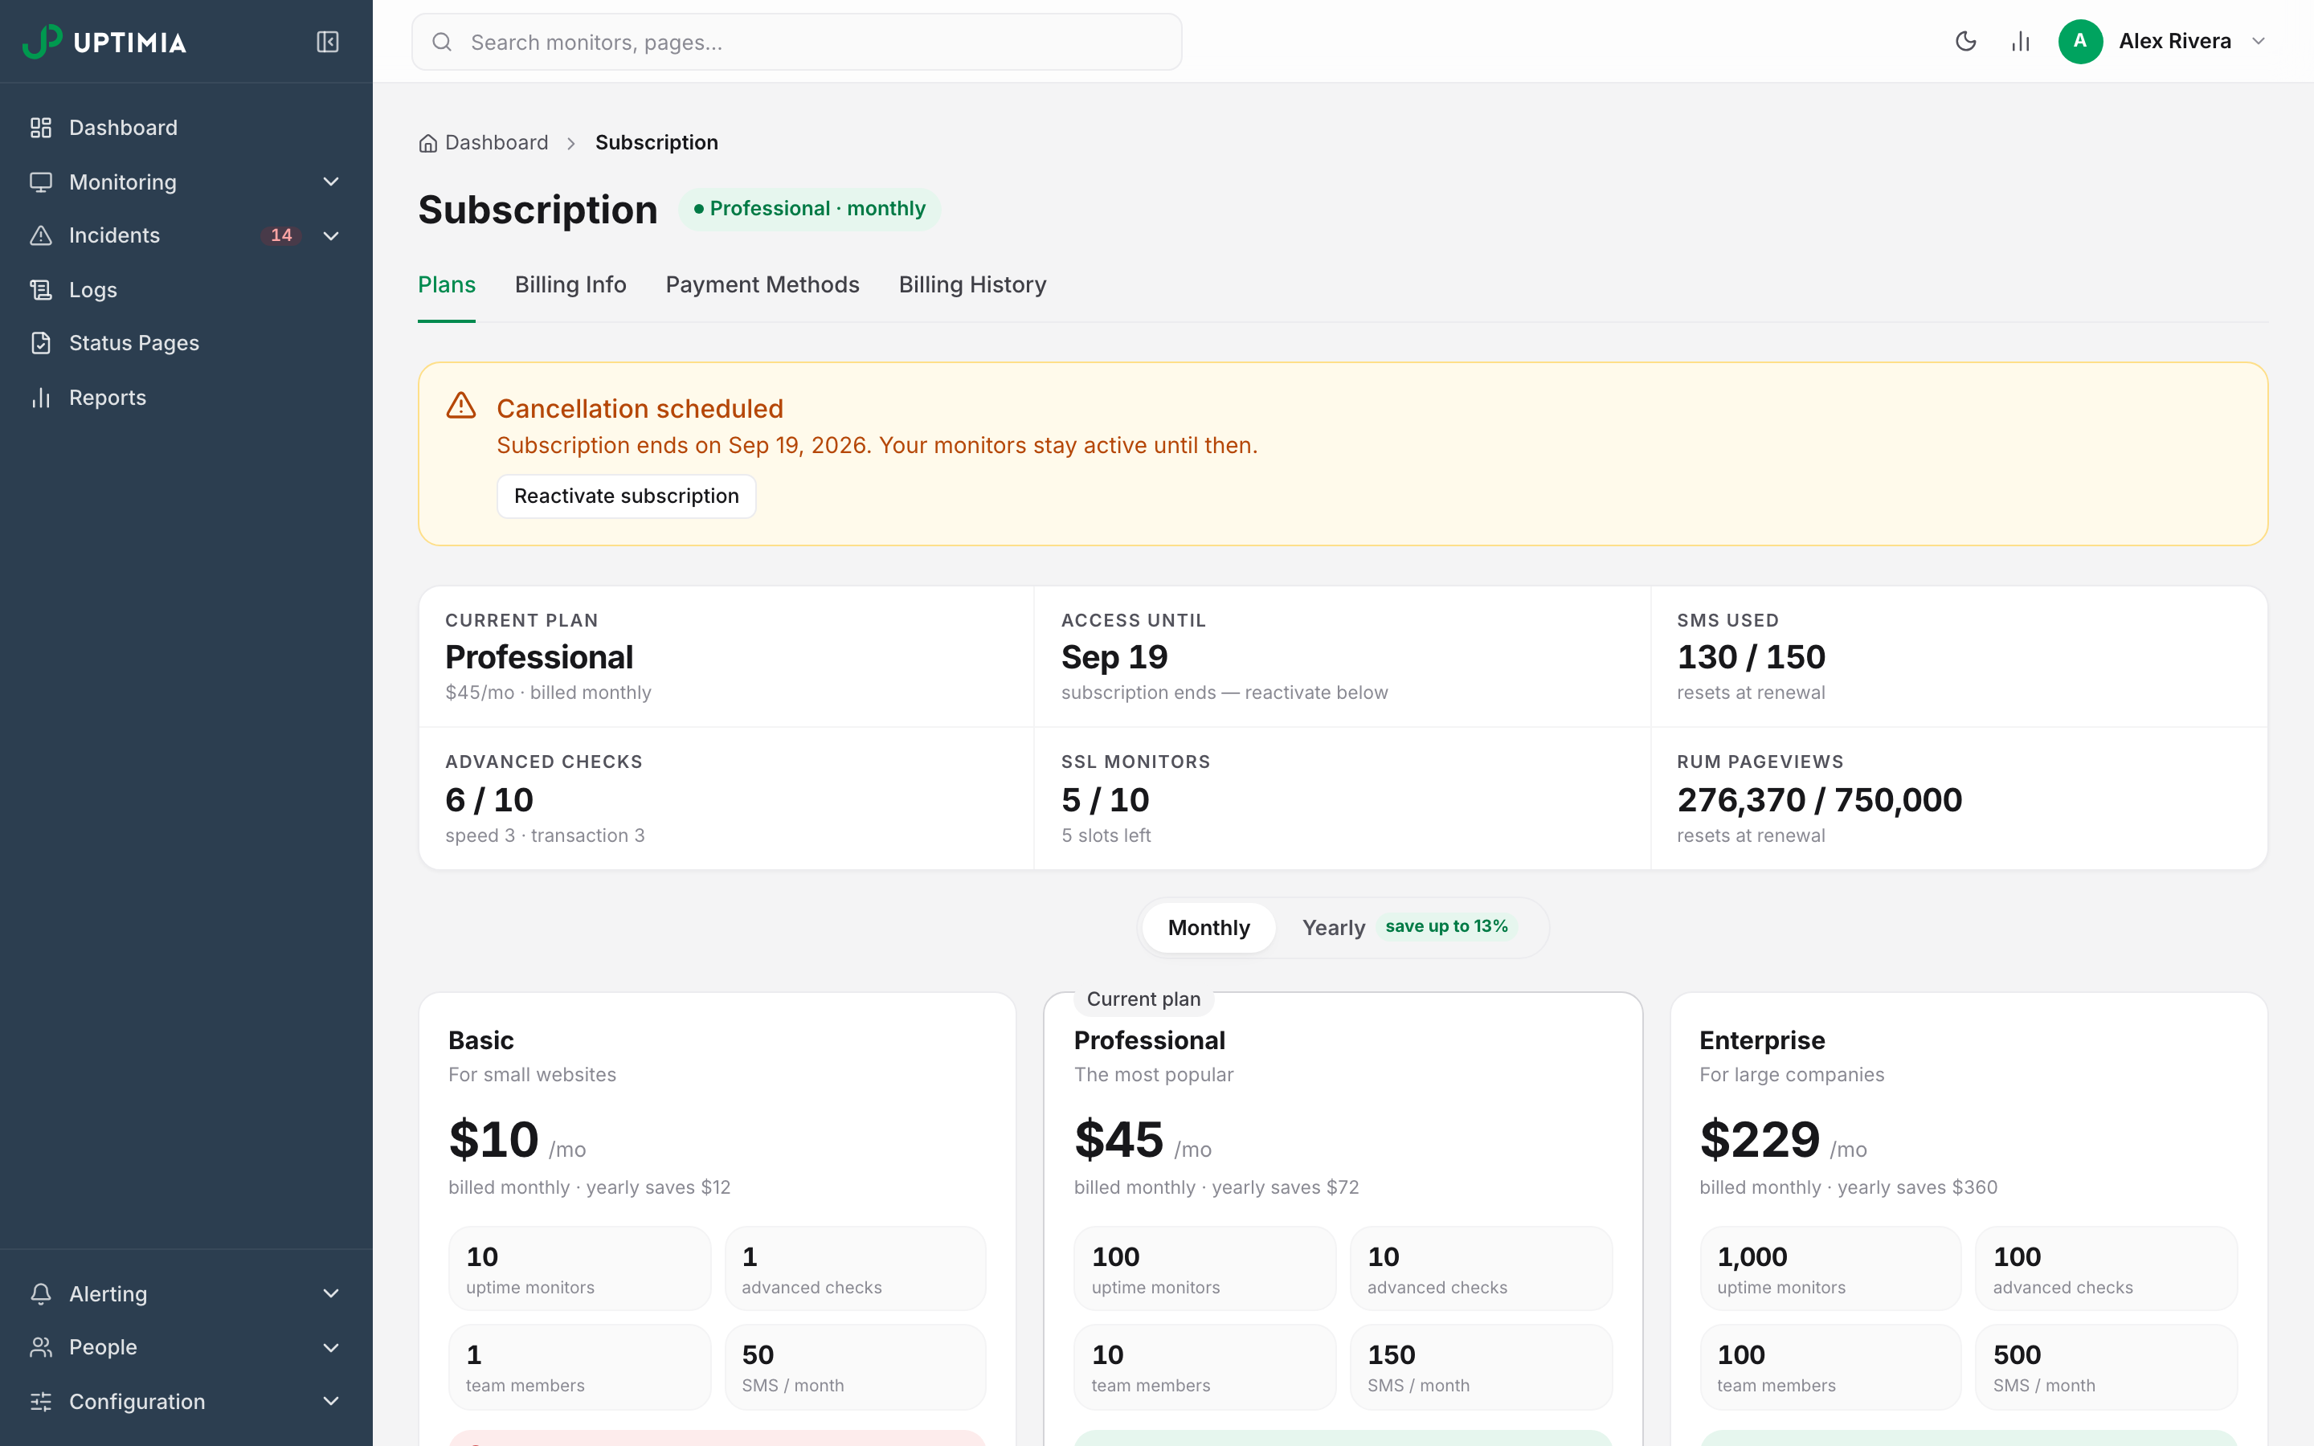This screenshot has width=2314, height=1446.
Task: Click the breadcrumb home icon
Action: pos(427,144)
